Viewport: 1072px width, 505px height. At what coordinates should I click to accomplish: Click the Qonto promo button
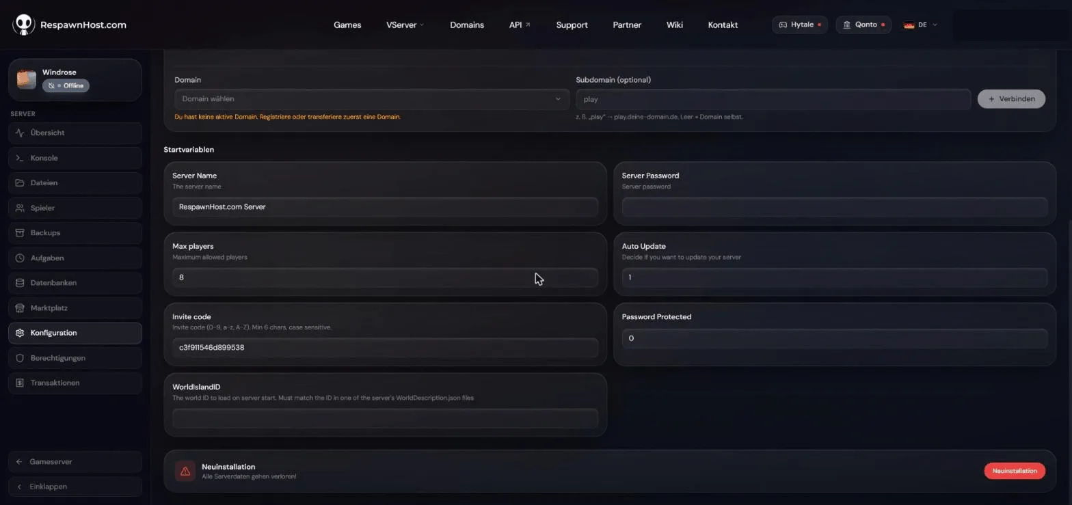[x=863, y=25]
